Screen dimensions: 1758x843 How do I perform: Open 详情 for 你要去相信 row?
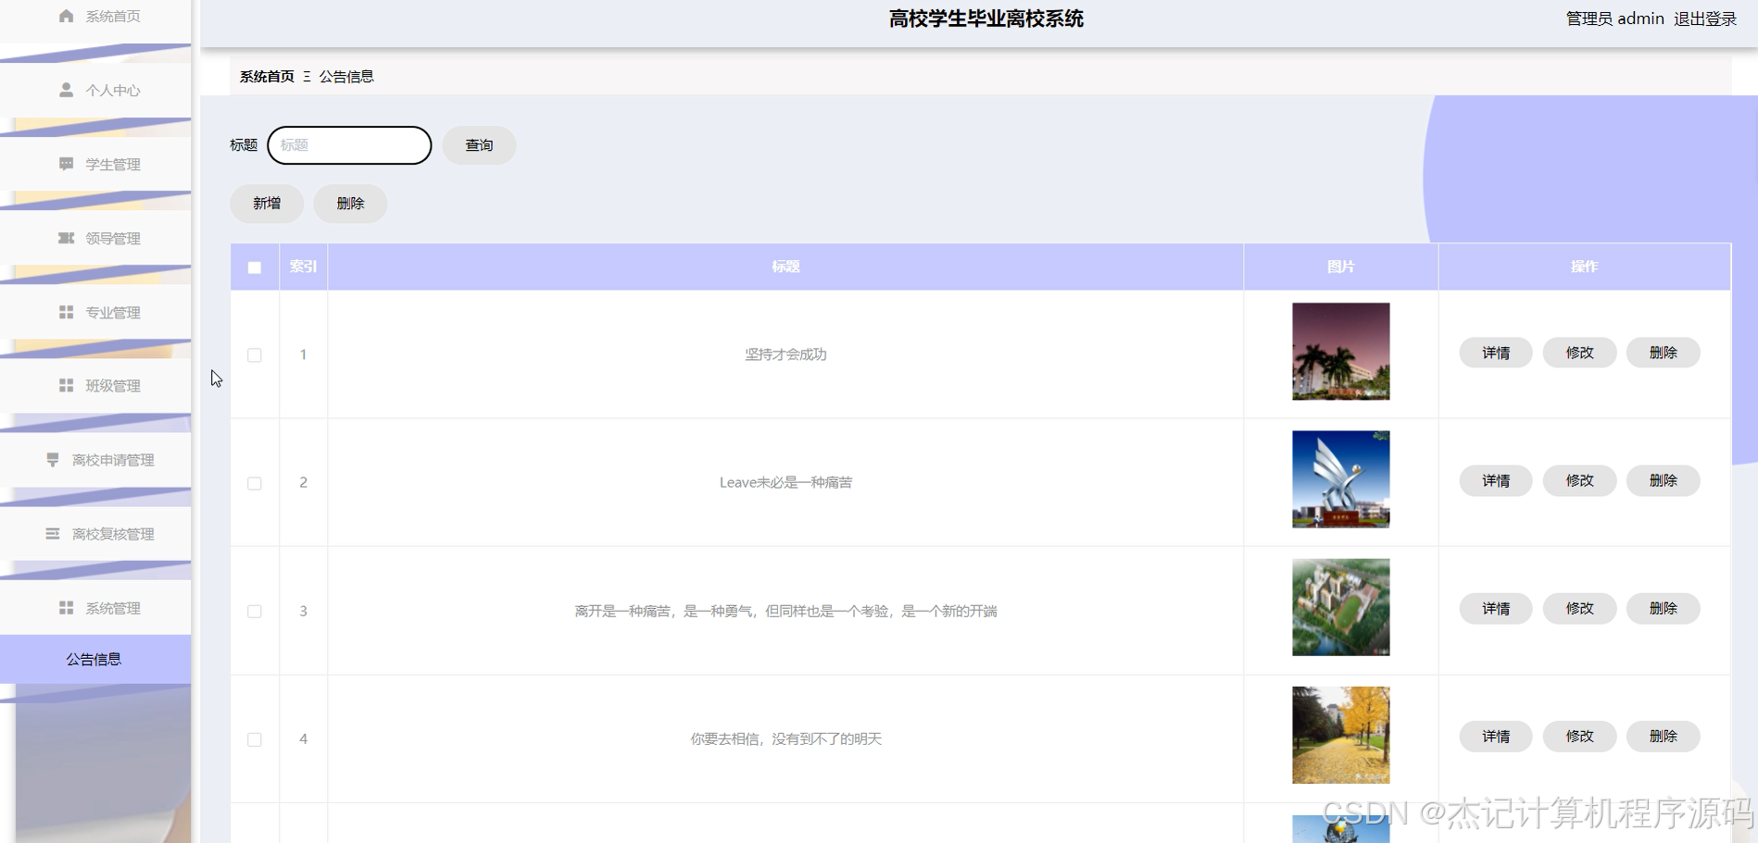coord(1496,737)
